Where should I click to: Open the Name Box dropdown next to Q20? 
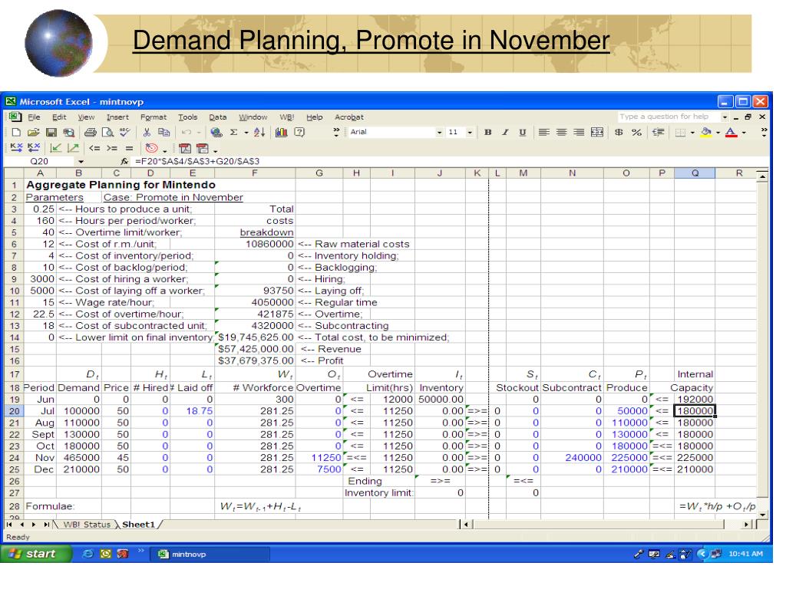point(81,161)
